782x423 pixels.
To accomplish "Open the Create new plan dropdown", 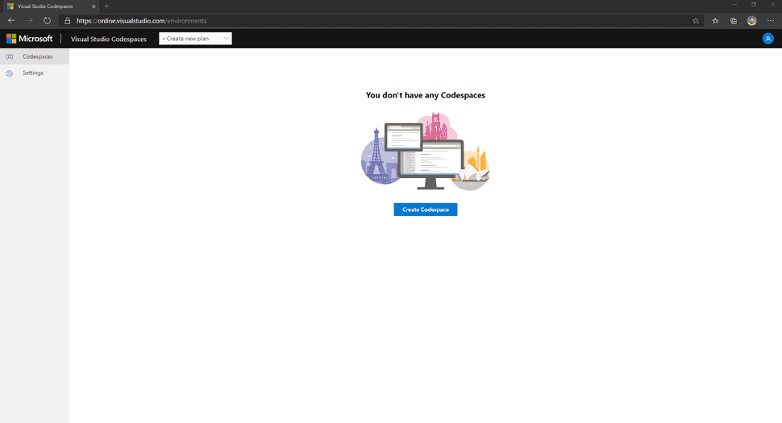I will 195,39.
